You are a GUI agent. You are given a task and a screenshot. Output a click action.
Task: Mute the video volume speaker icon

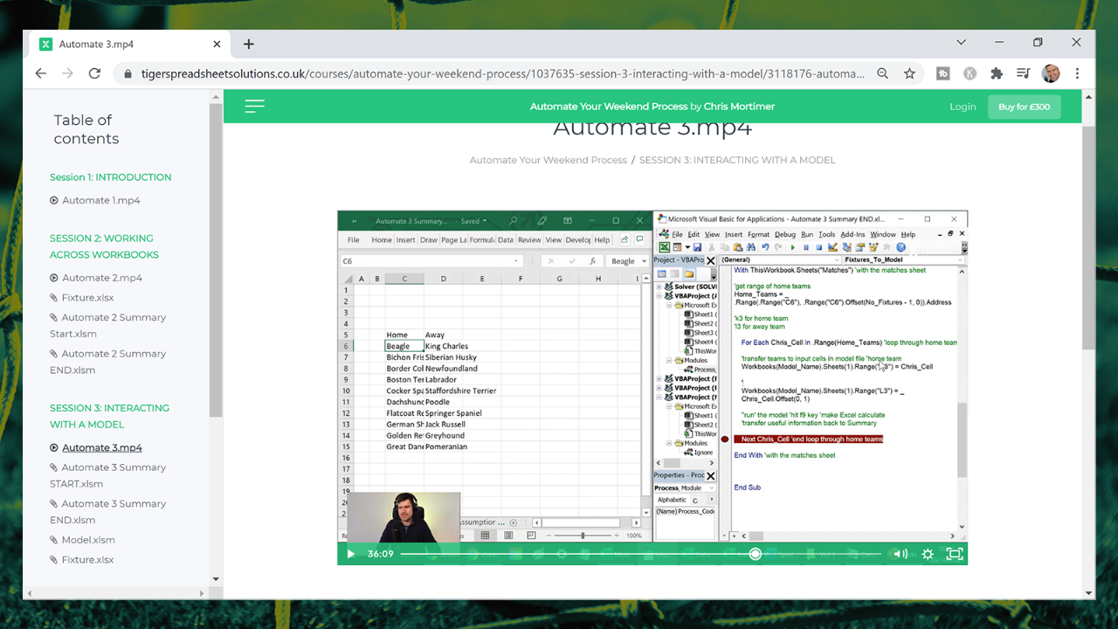(x=900, y=554)
